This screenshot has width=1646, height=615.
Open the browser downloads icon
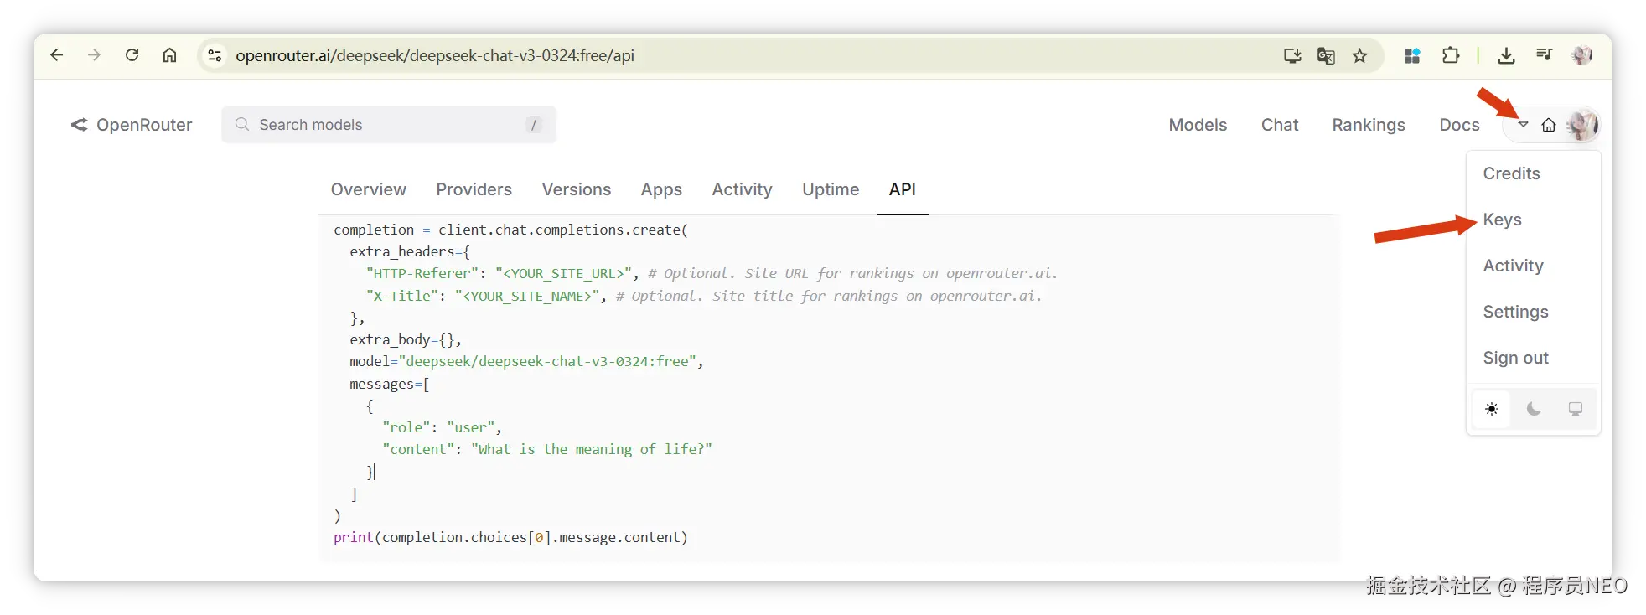click(1506, 55)
